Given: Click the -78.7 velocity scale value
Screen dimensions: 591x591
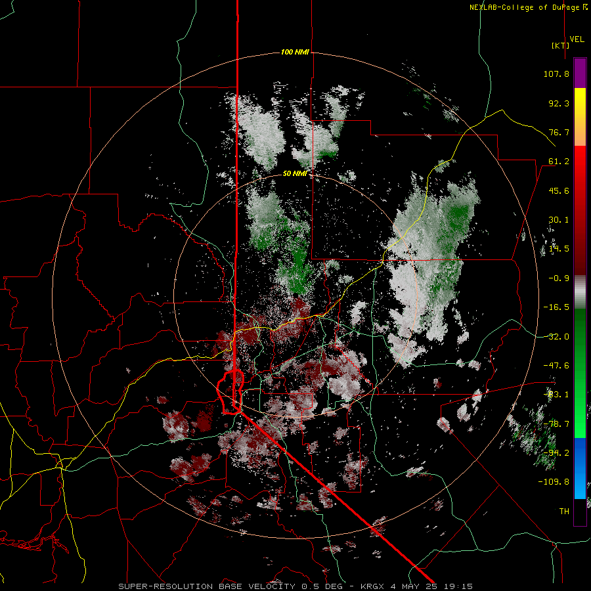Looking at the screenshot, I should [x=556, y=424].
